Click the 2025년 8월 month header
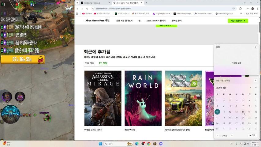The image size is (261, 147). [x=221, y=88]
